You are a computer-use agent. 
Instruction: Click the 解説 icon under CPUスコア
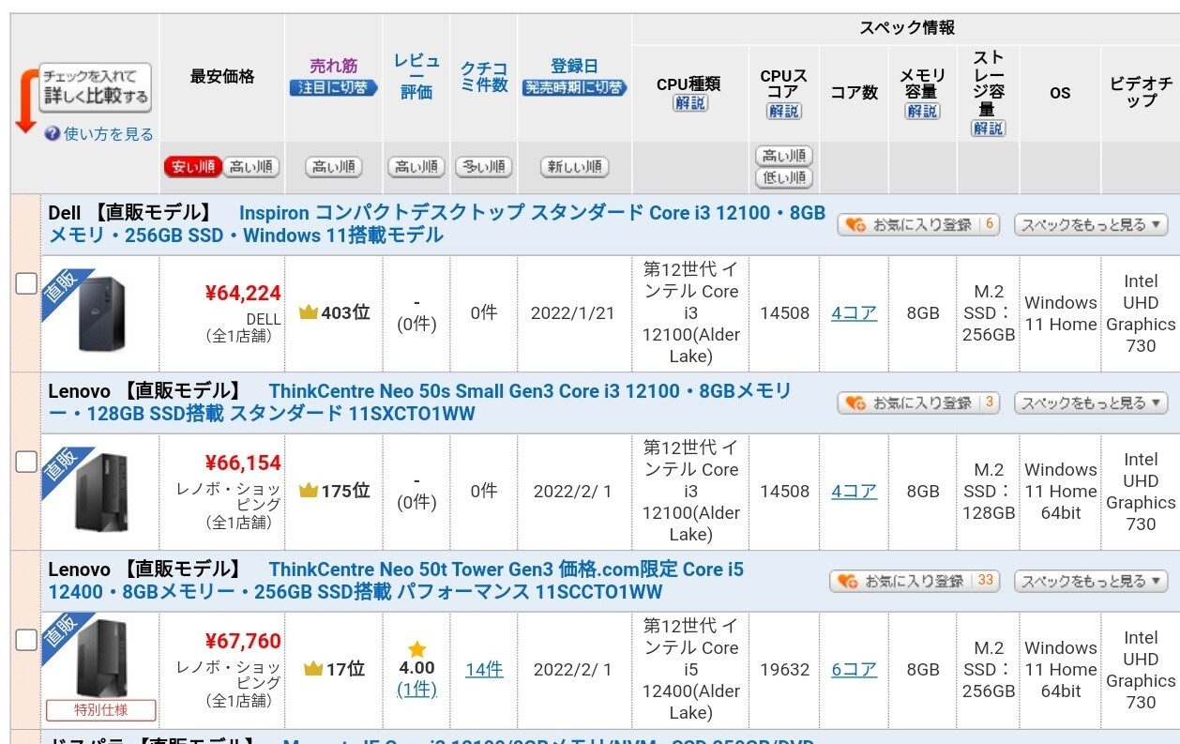[x=783, y=112]
